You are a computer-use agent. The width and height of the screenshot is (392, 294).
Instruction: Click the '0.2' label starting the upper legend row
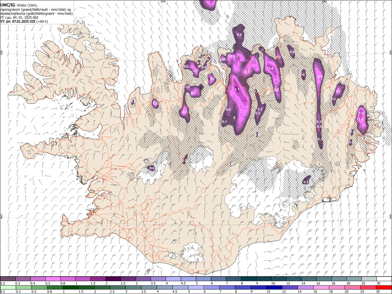3,283
